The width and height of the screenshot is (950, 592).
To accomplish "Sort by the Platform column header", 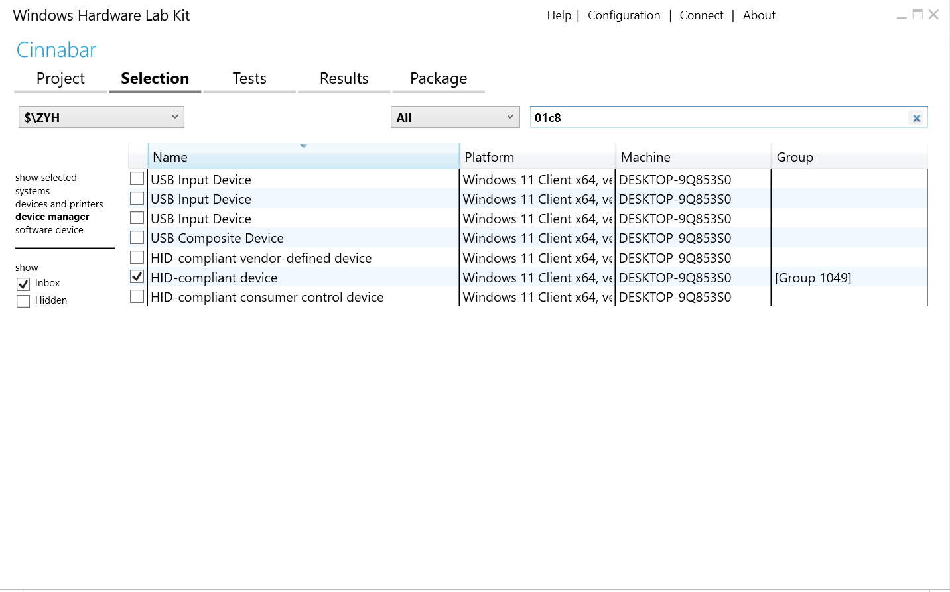I will coord(537,157).
